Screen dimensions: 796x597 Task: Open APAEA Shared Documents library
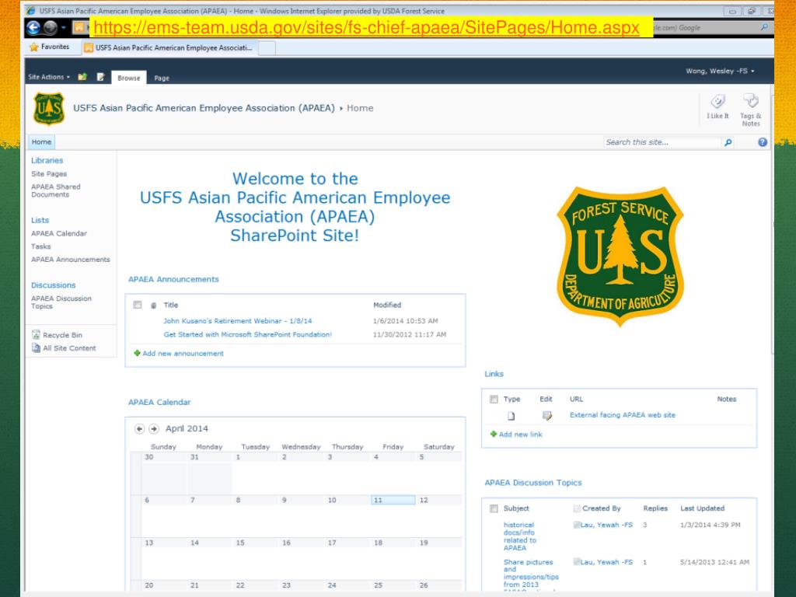[56, 190]
